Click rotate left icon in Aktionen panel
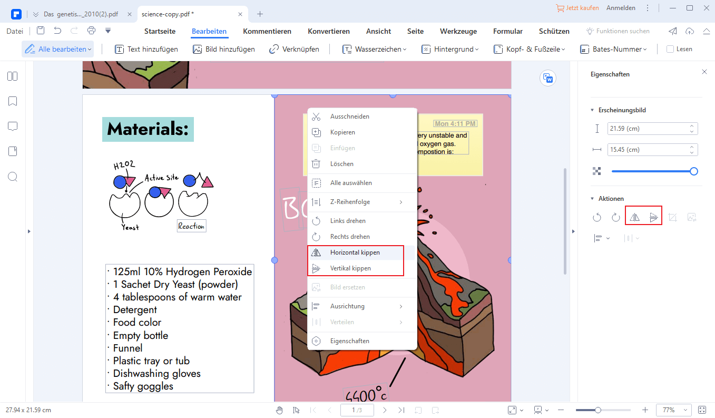 [x=597, y=217]
